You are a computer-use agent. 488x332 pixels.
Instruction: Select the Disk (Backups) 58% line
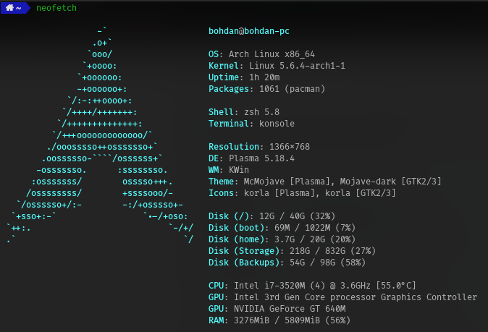tap(287, 263)
